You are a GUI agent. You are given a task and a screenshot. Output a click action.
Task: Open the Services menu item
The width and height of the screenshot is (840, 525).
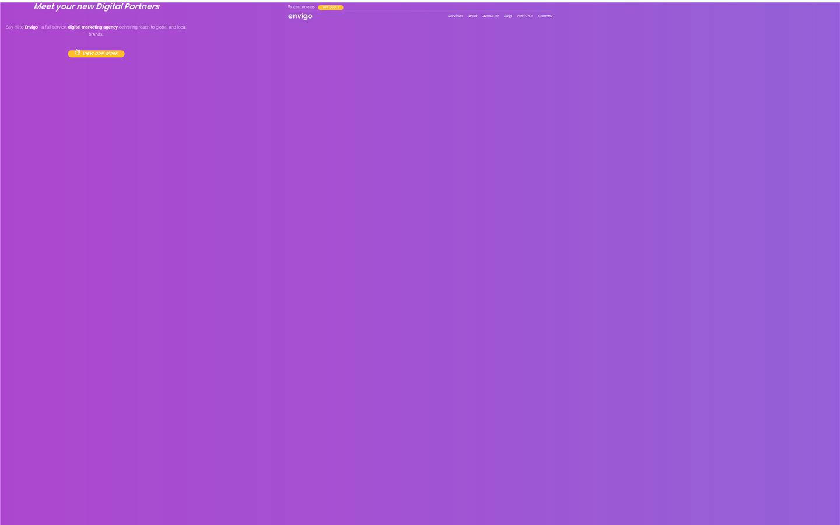click(x=455, y=16)
